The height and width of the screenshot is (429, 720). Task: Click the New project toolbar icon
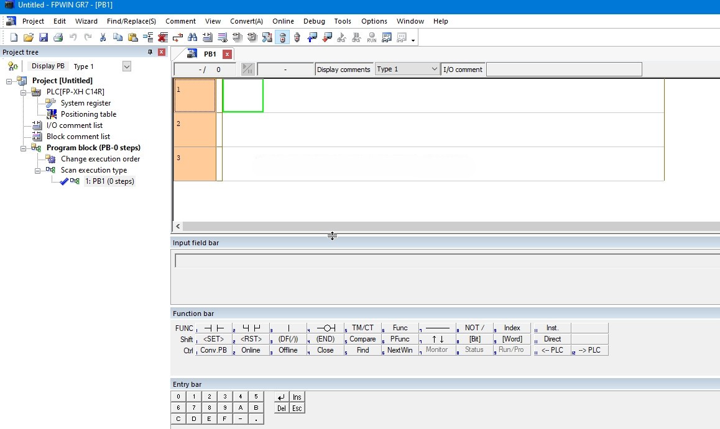click(14, 38)
